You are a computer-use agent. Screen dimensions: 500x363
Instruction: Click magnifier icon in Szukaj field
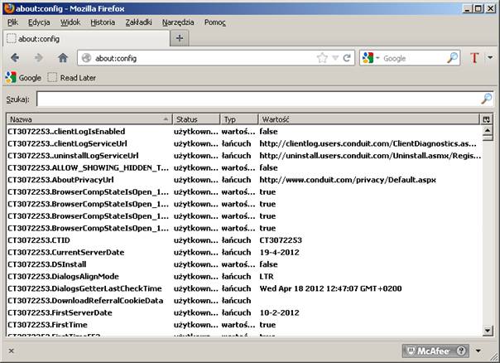click(x=486, y=99)
